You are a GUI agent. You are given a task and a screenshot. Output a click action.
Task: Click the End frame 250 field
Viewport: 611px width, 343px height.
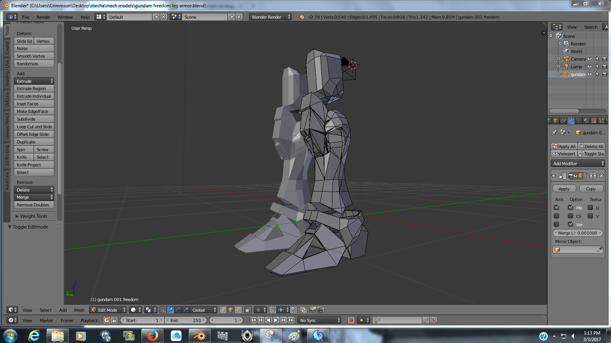click(x=186, y=320)
